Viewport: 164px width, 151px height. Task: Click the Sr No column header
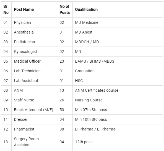tap(6, 9)
